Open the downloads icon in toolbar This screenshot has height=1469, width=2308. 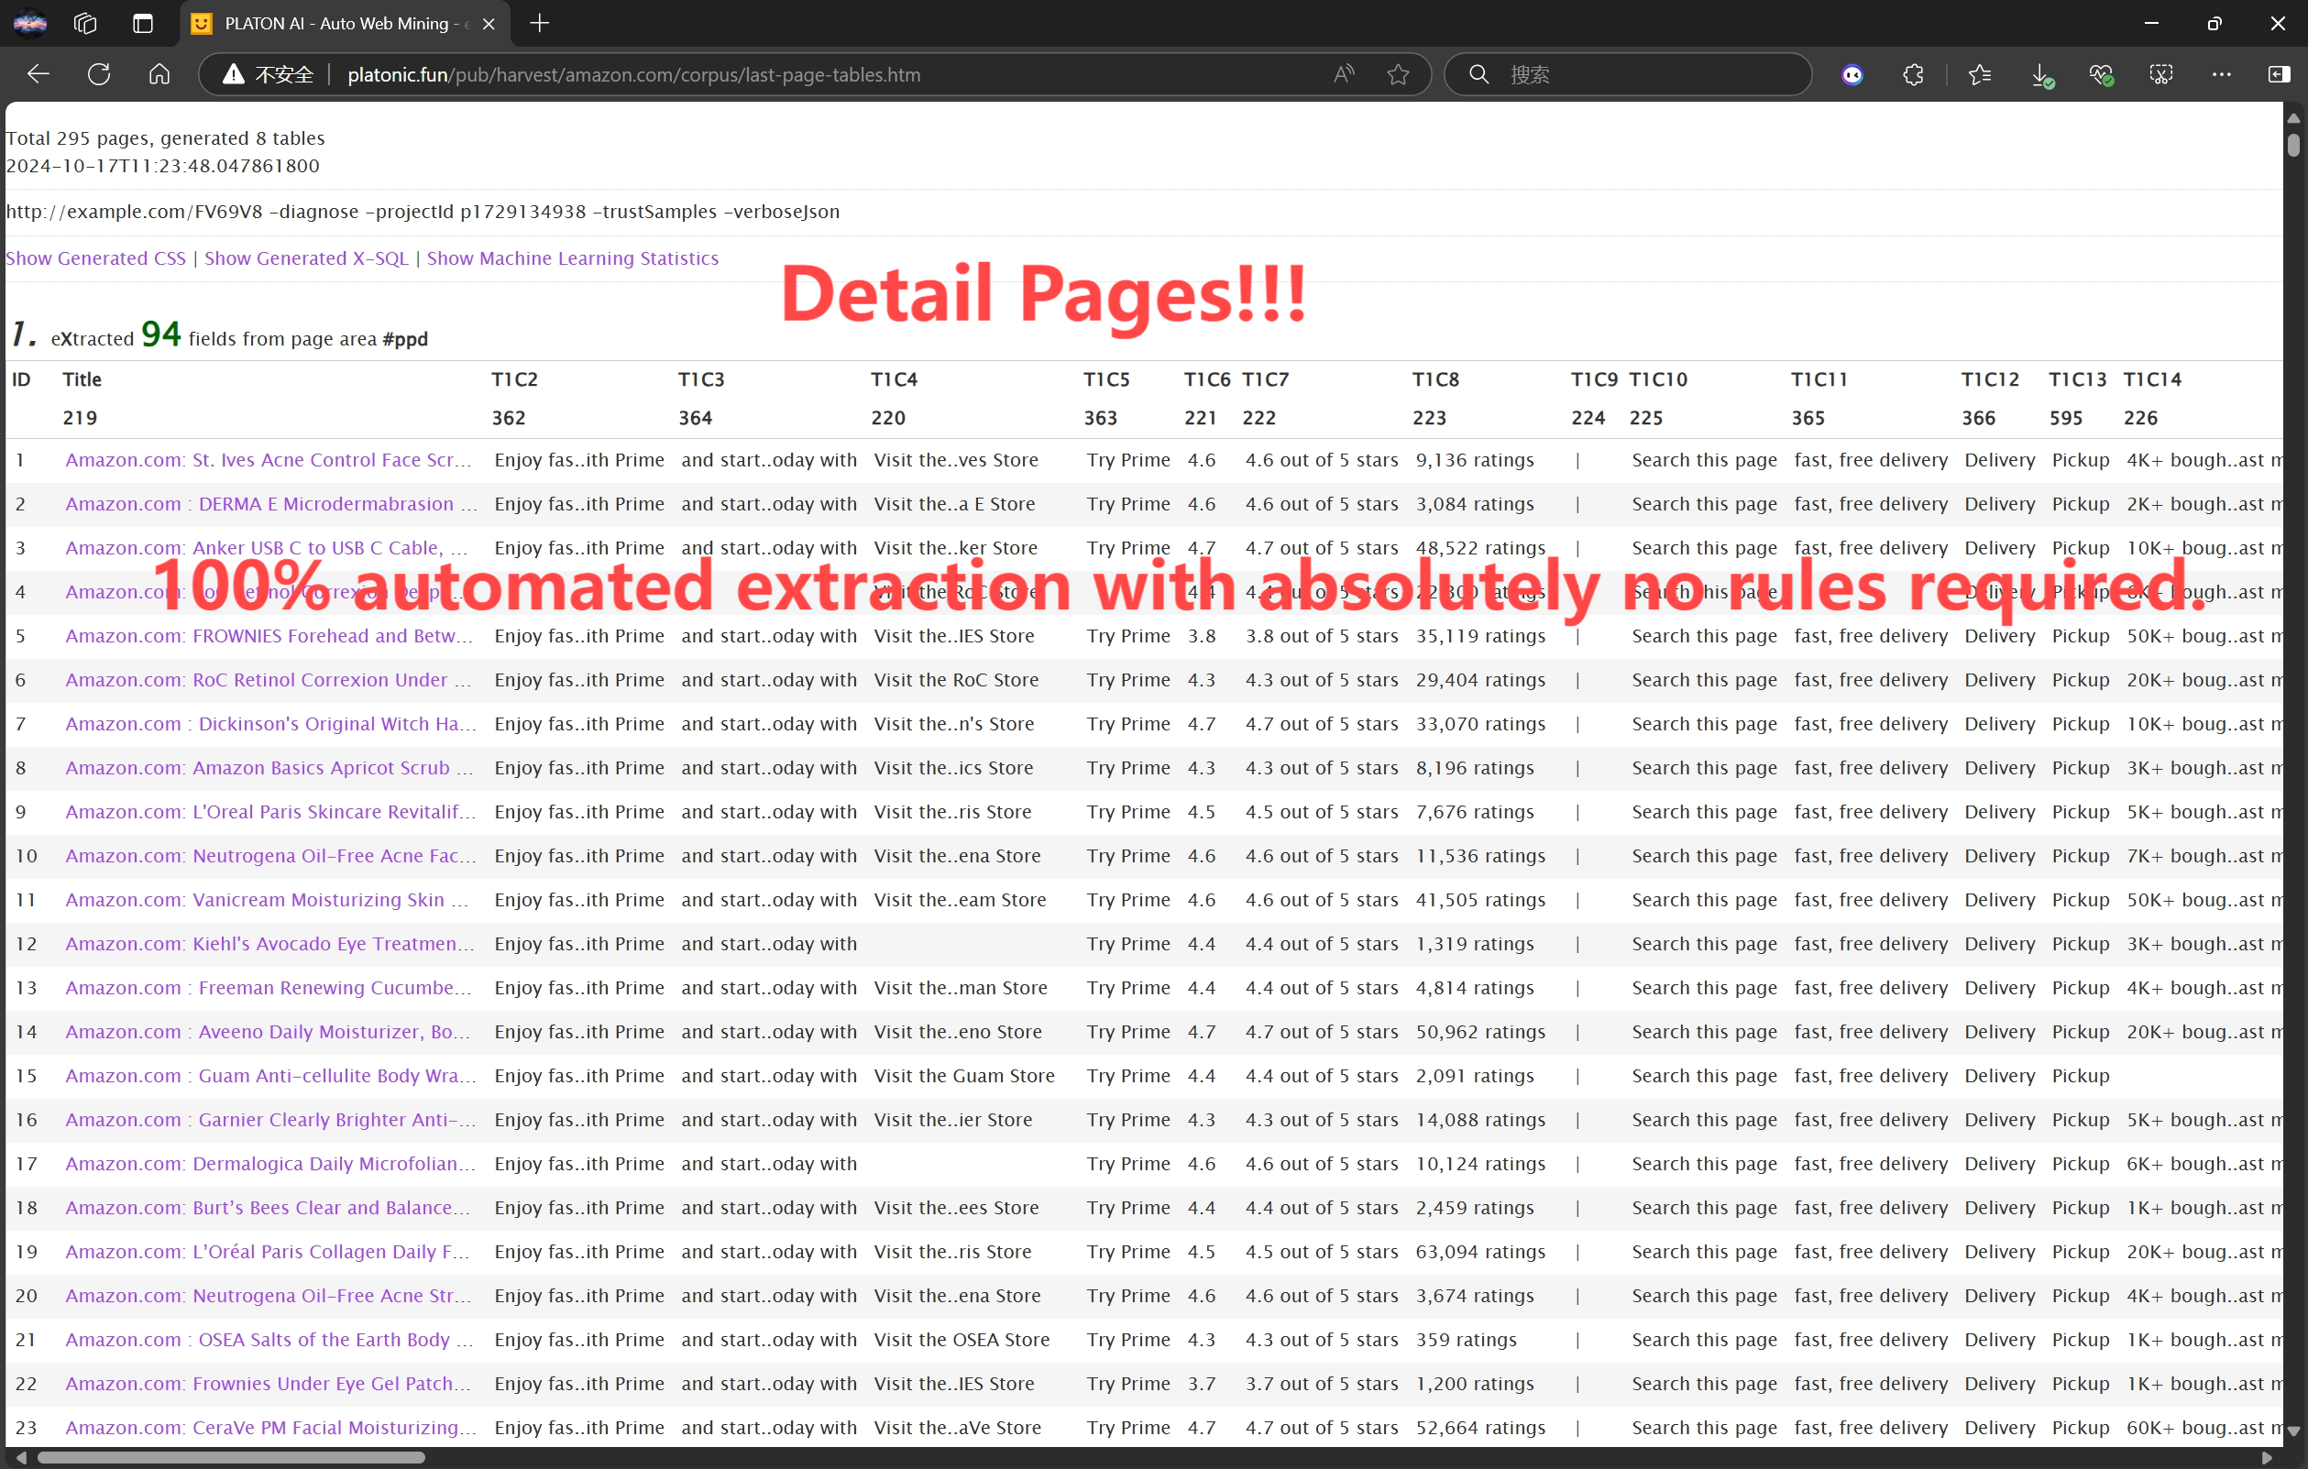point(2040,74)
